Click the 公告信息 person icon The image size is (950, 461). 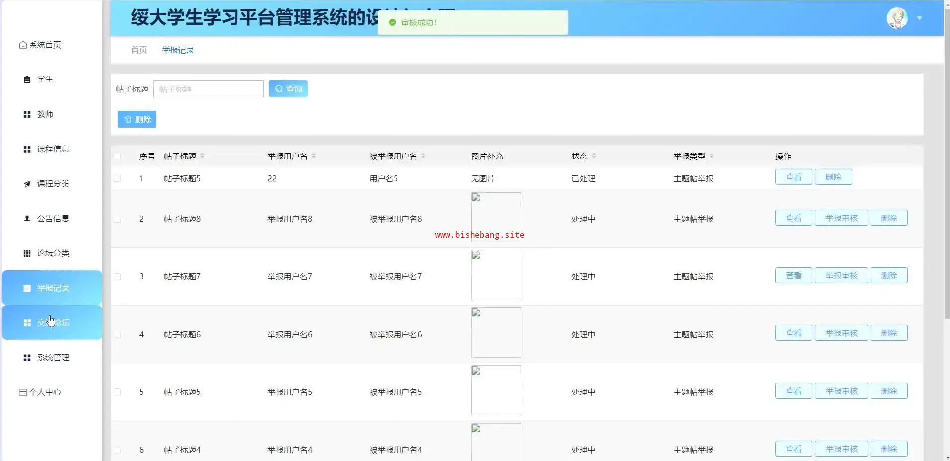pos(27,219)
